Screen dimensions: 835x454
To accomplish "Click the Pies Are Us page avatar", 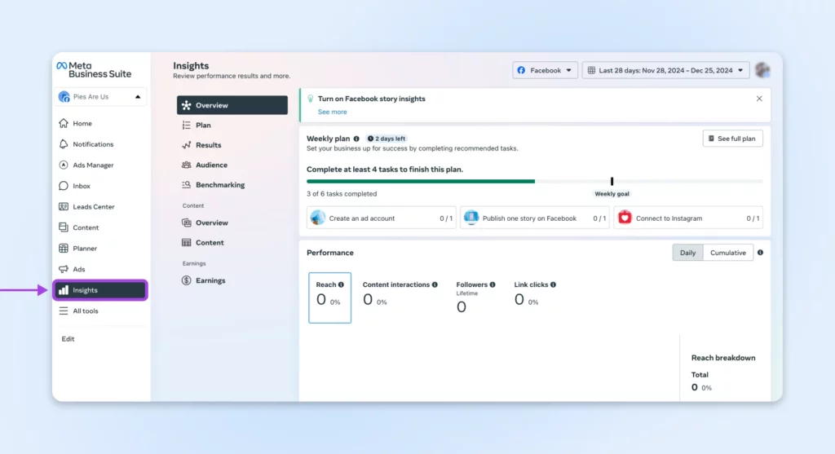I will click(64, 97).
